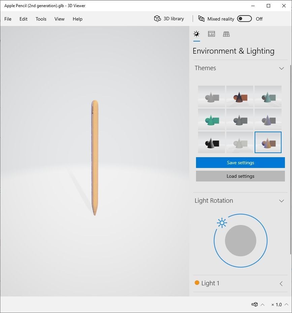This screenshot has height=313, width=292.
Task: Select the purple-gray theme thumbnail
Action: [268, 119]
